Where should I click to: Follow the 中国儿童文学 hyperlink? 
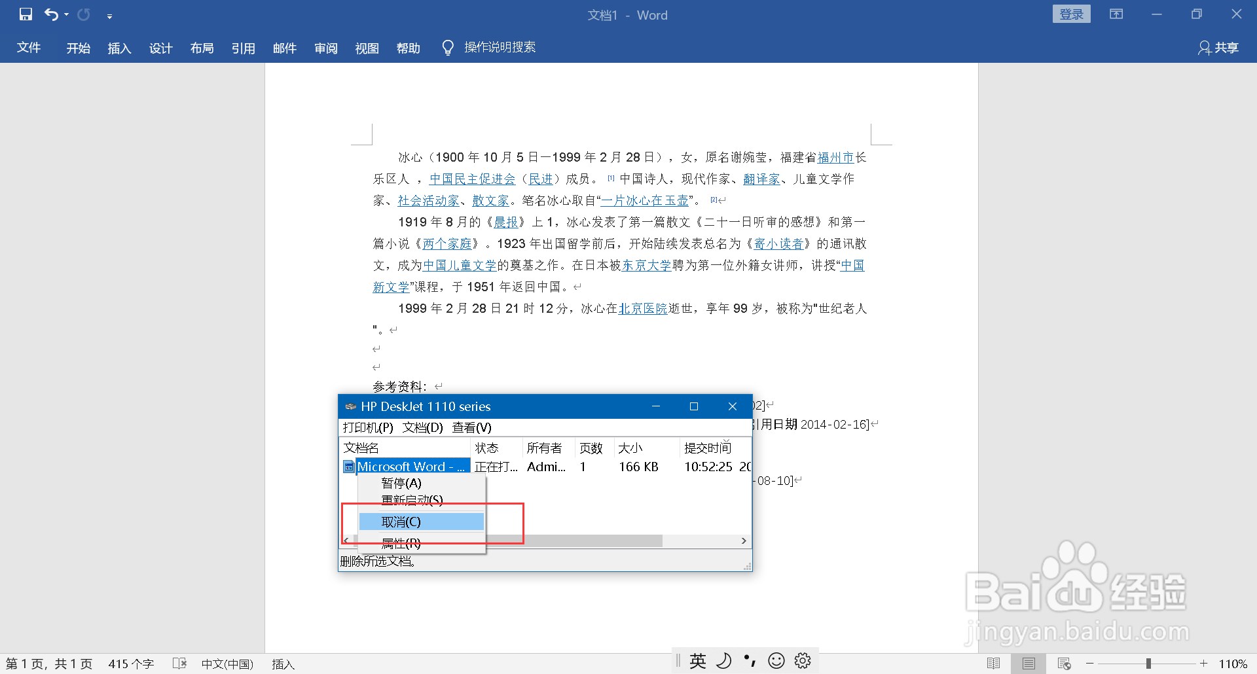click(x=460, y=266)
